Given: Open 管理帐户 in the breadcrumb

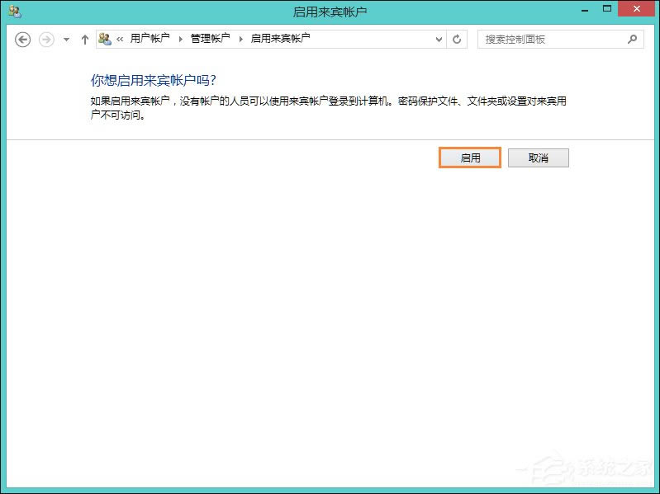Looking at the screenshot, I should 211,39.
